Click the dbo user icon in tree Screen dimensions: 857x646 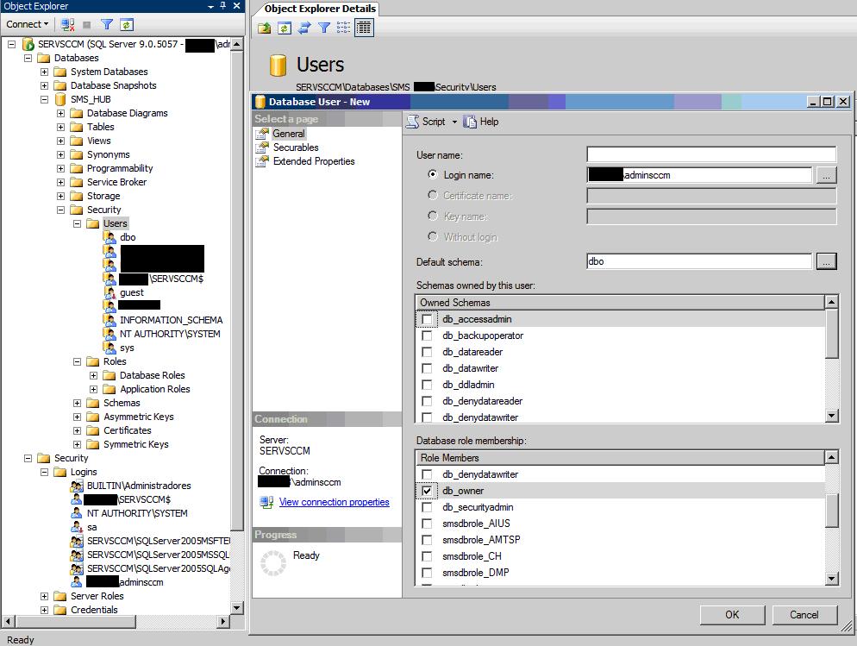point(109,237)
